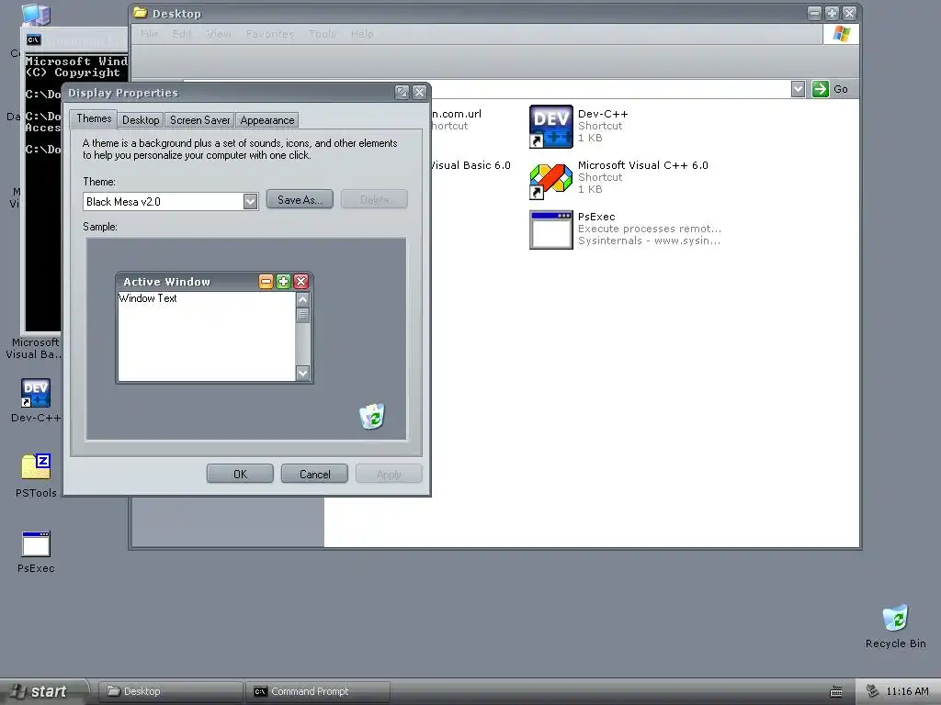Click the Command Prompt title bar icon
Image resolution: width=941 pixels, height=705 pixels.
coord(34,40)
